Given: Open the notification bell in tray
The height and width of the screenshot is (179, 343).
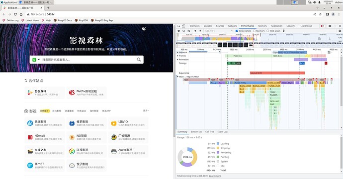Looking at the screenshot, I should pos(319,2).
